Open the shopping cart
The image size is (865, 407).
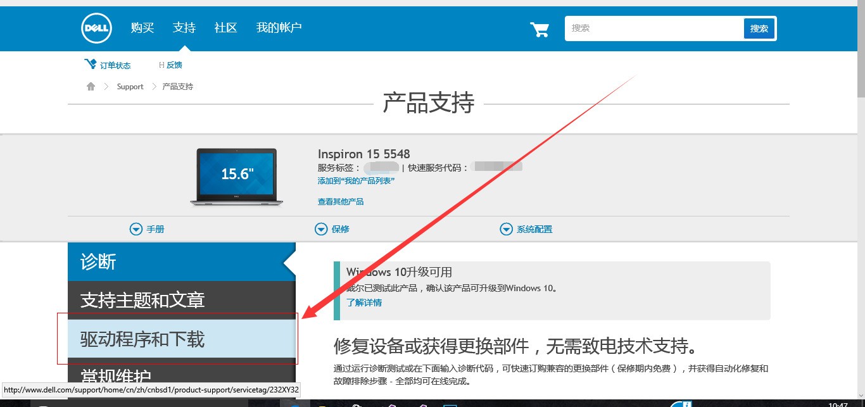540,29
